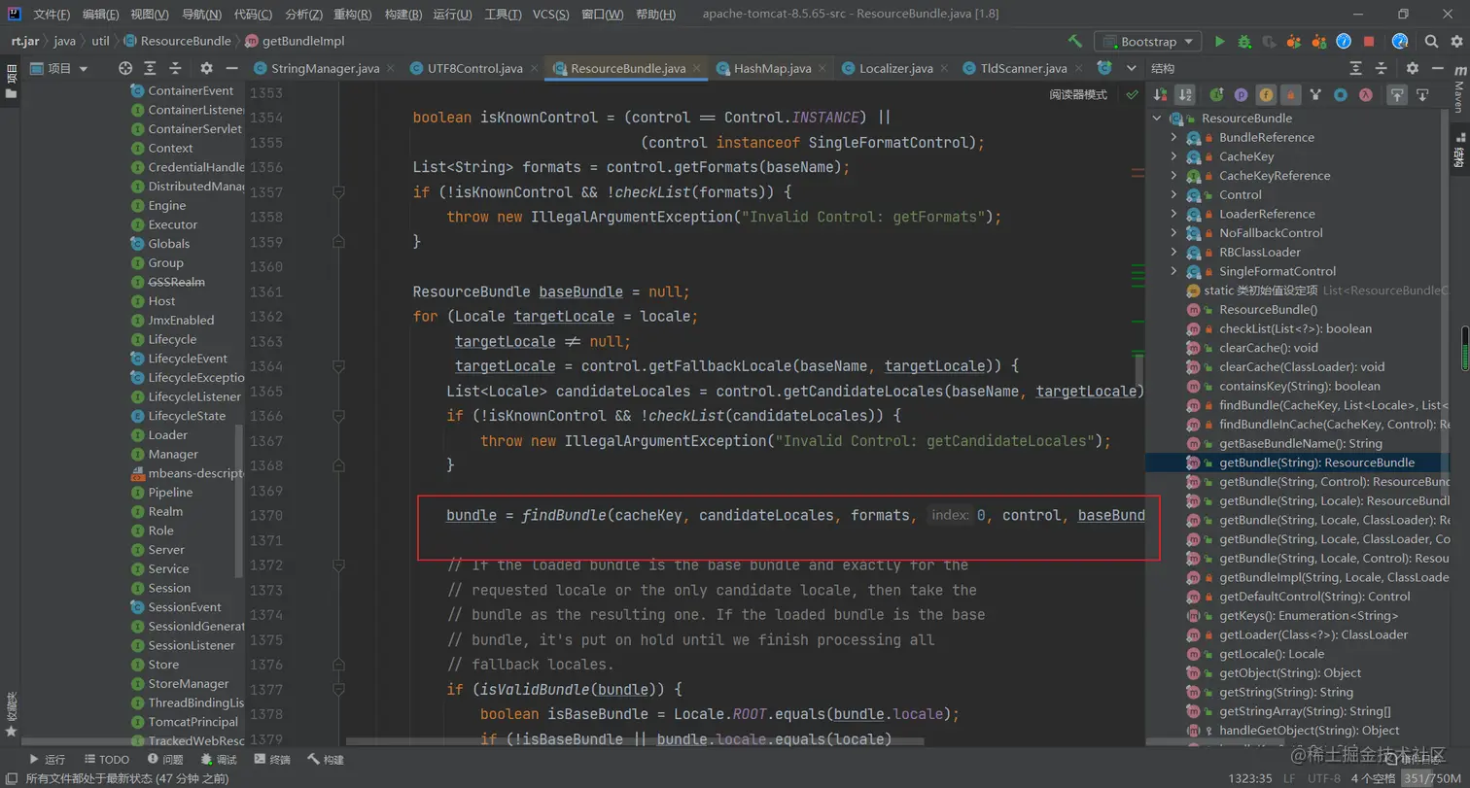The image size is (1470, 788).
Task: Start debugging with the green bug icon
Action: pos(1244,42)
